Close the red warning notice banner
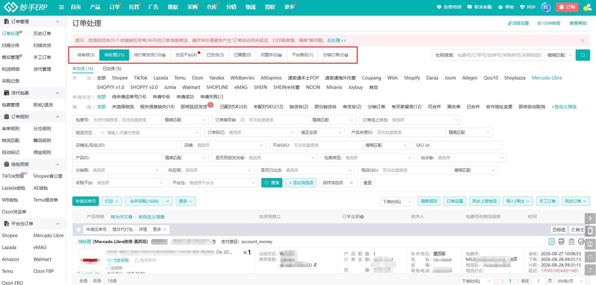 click(583, 41)
